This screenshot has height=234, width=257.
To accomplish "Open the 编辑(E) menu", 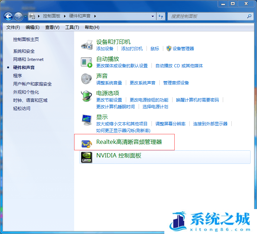I will coord(32,27).
